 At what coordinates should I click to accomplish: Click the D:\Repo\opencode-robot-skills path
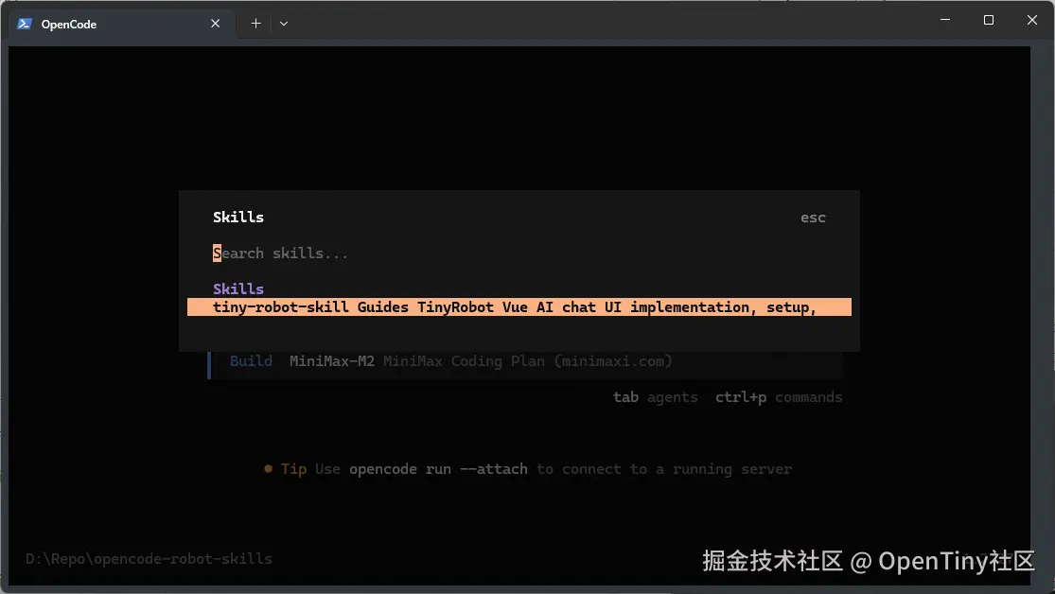coord(149,559)
